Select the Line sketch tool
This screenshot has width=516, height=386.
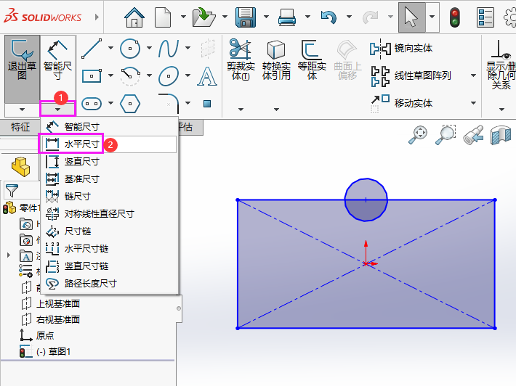coord(92,49)
